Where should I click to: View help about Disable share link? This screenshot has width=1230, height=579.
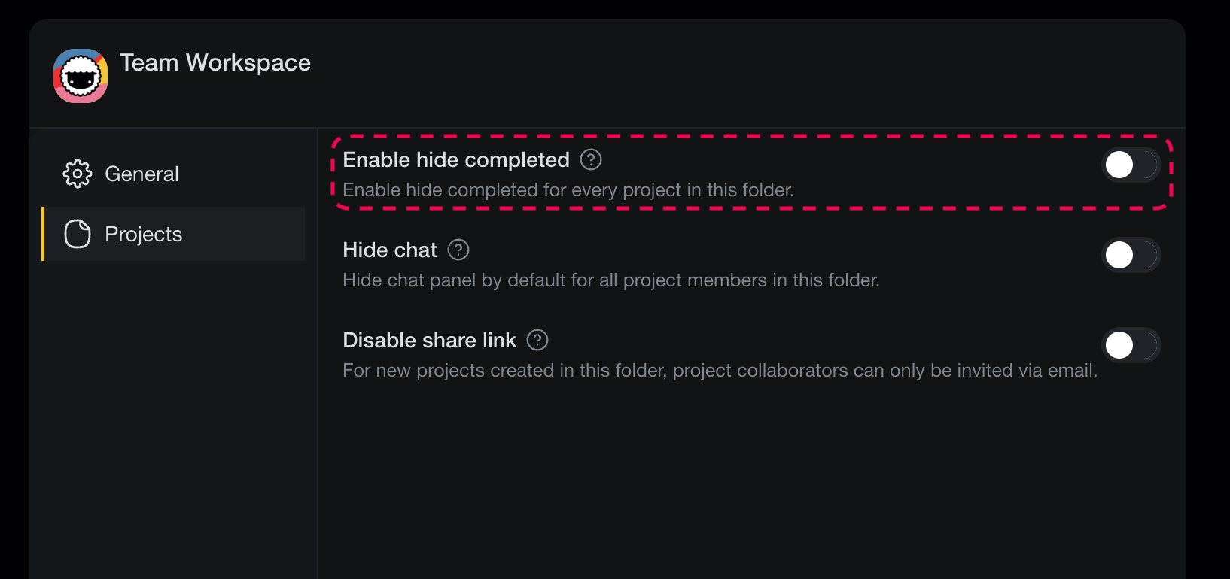click(x=537, y=340)
